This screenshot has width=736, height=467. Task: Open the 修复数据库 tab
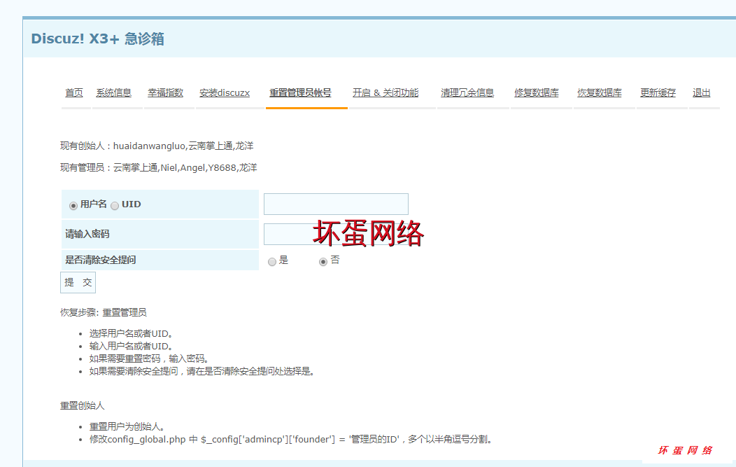[537, 93]
